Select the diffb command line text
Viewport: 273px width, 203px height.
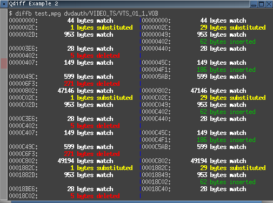coord(84,13)
